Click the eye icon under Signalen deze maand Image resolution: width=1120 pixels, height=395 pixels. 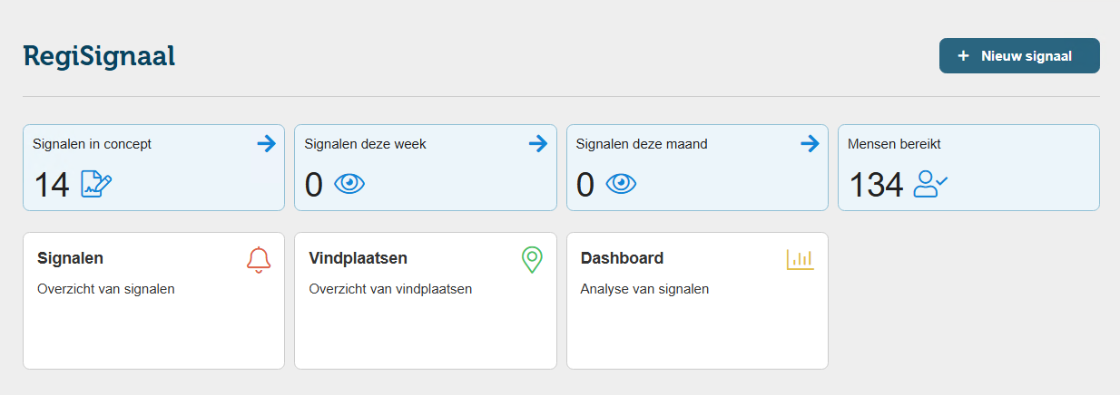(x=621, y=184)
